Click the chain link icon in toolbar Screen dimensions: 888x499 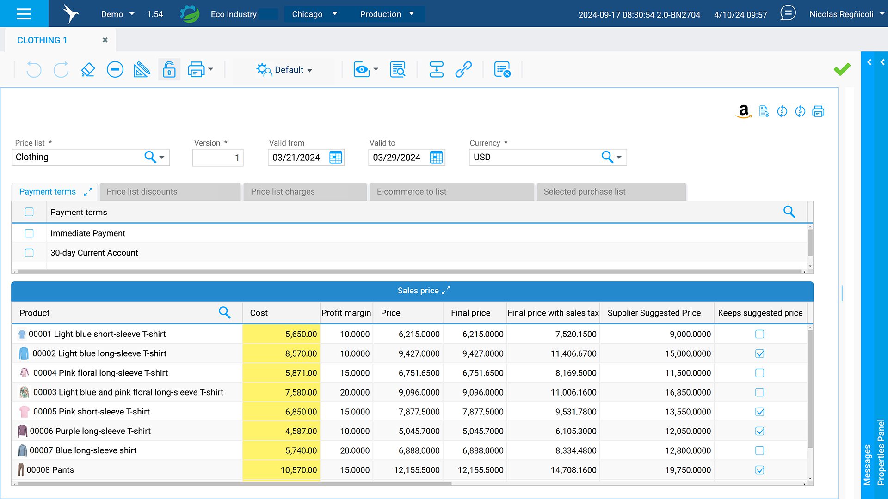coord(463,70)
